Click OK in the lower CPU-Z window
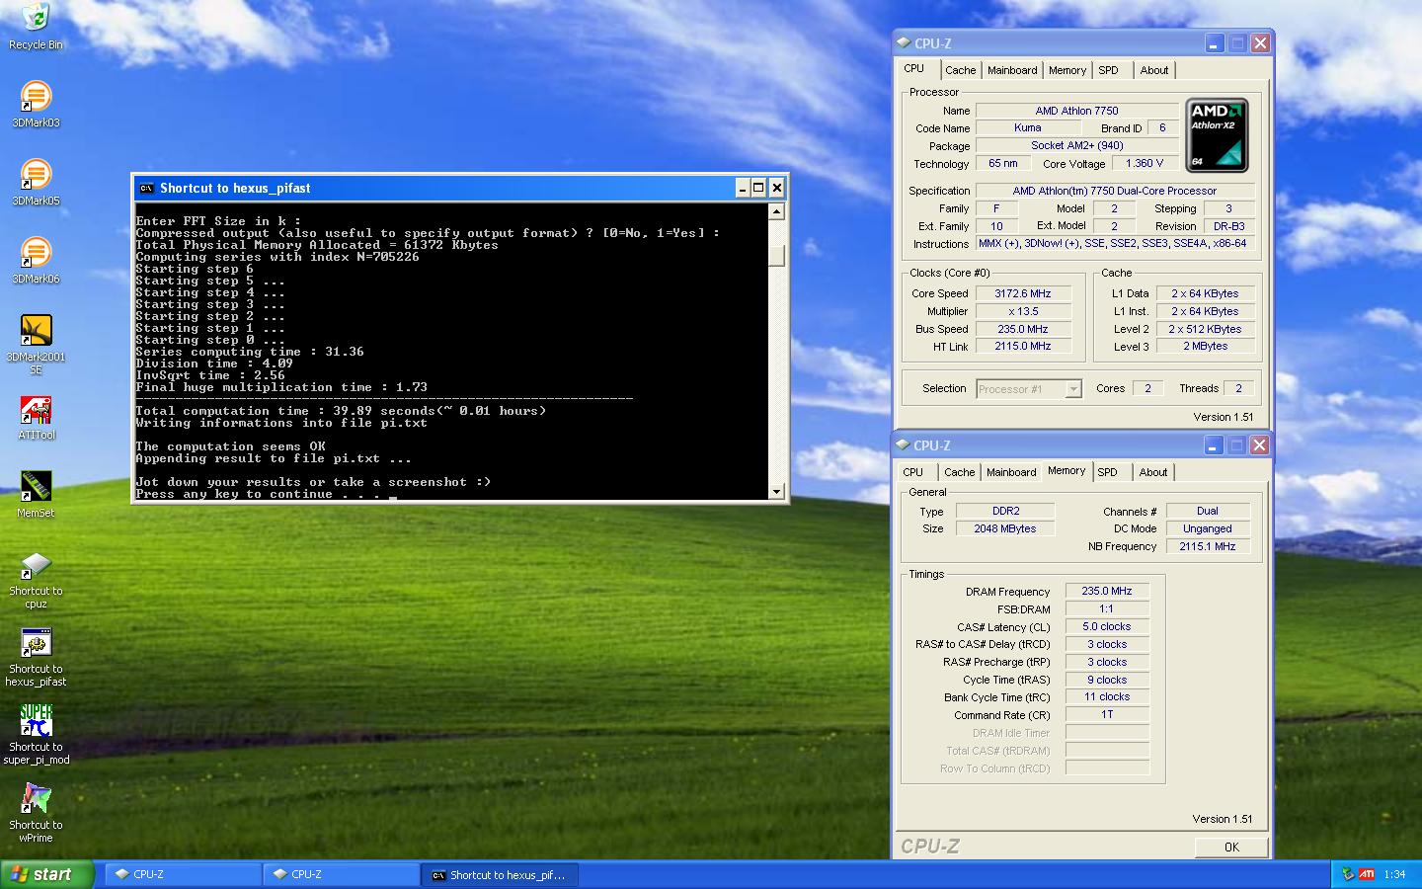 click(1231, 847)
